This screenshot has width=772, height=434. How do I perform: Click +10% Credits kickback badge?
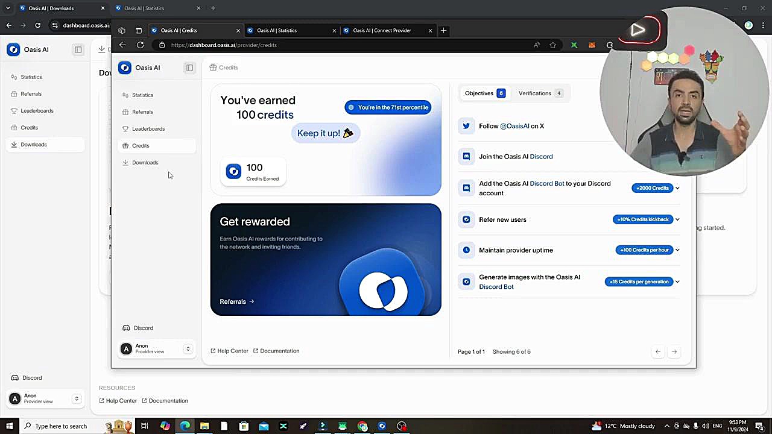tap(642, 219)
